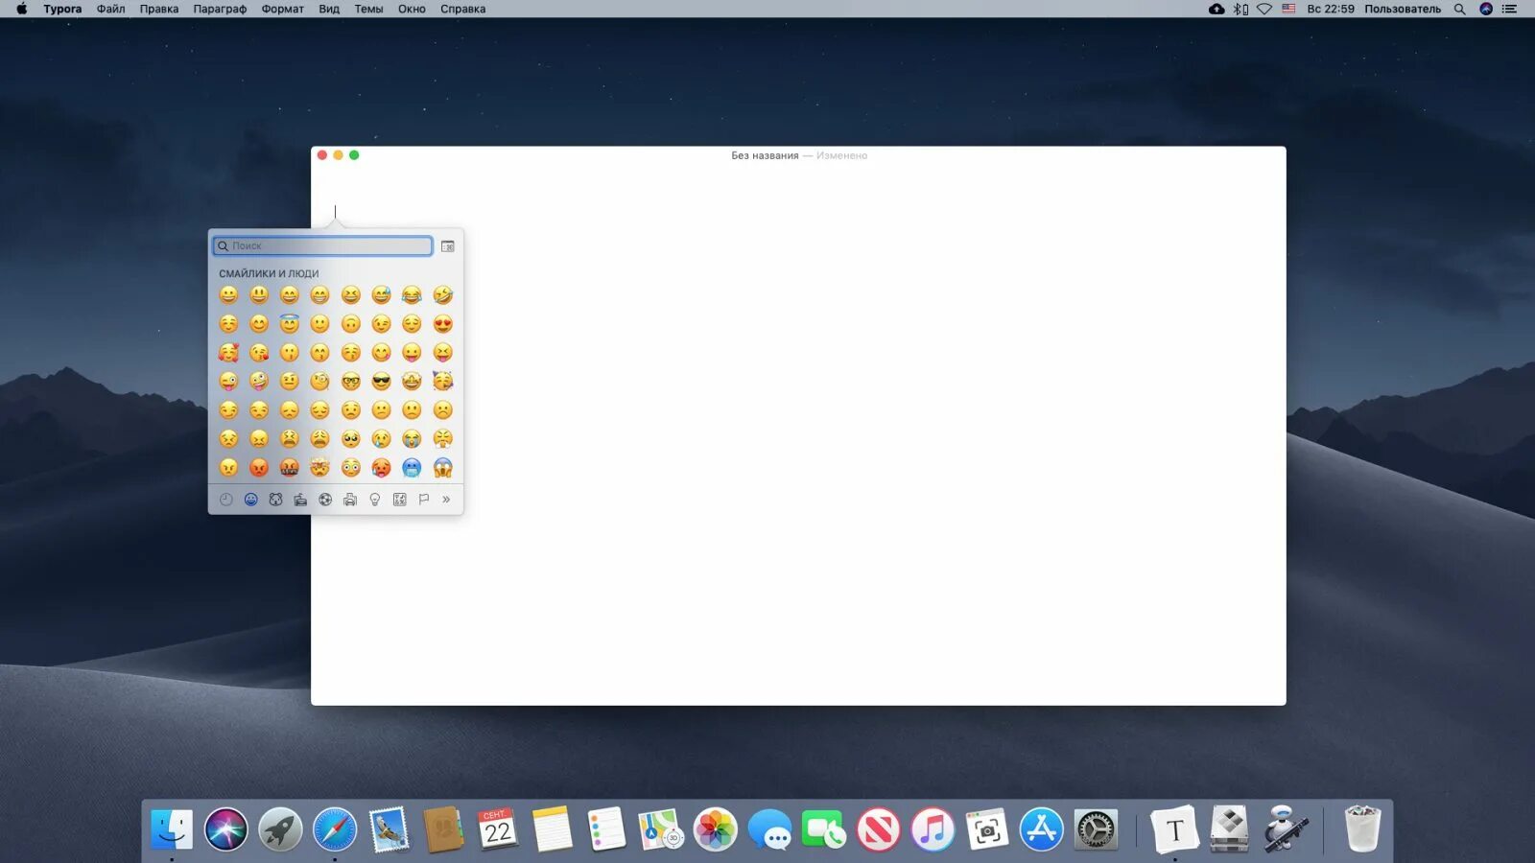Viewport: 1535px width, 863px height.
Task: Click the Bluetooth status icon
Action: coord(1240,9)
